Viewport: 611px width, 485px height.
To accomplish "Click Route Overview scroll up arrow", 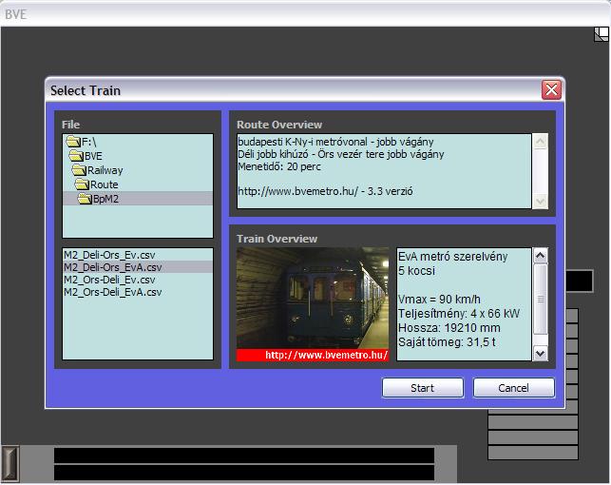I will coord(540,141).
